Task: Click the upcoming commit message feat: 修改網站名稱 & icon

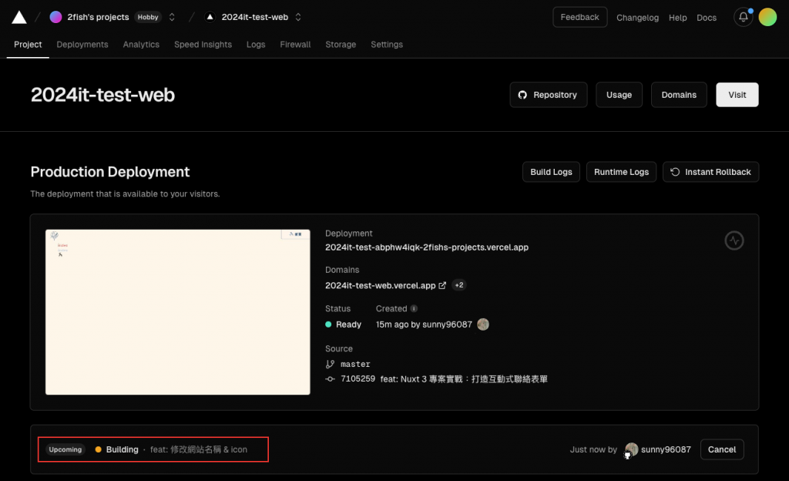Action: 199,449
